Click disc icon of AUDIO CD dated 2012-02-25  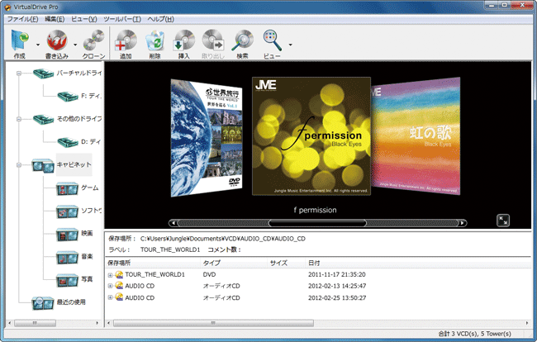[x=119, y=297]
